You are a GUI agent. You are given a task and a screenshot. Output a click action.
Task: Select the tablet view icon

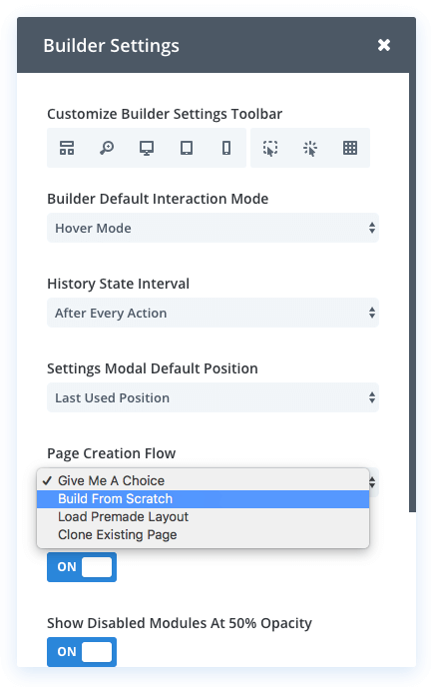[187, 148]
